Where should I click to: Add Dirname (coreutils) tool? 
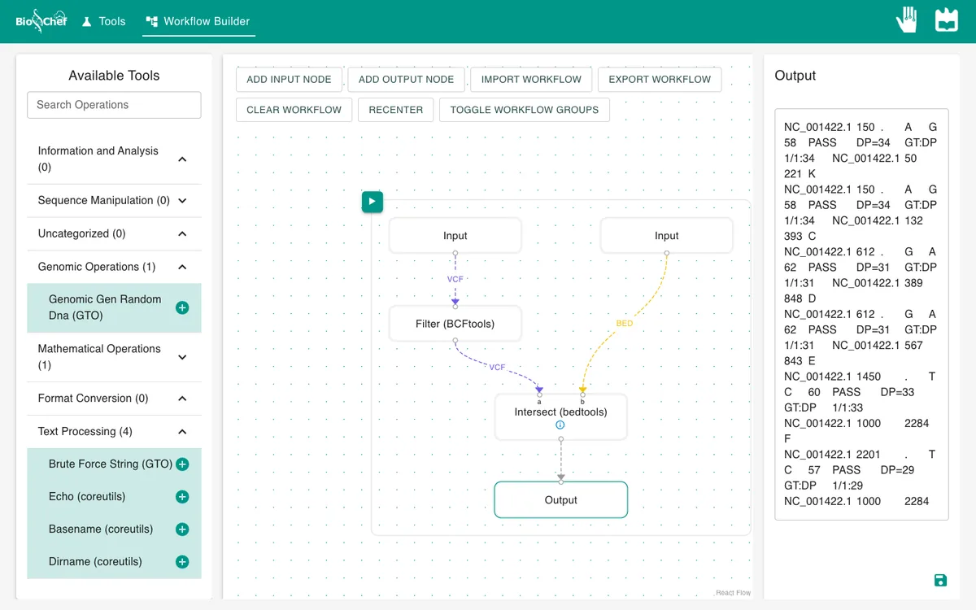(x=182, y=562)
